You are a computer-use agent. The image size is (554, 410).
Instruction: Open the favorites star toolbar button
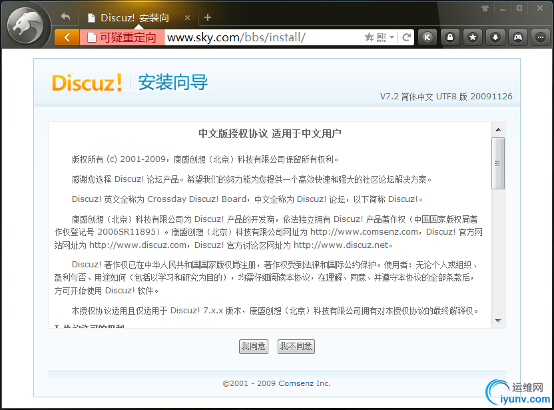click(472, 37)
